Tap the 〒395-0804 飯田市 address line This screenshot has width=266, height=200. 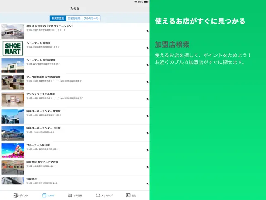pos(43,149)
